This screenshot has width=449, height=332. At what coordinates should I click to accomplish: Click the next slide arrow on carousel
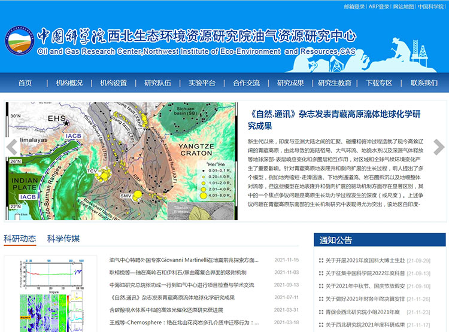click(438, 147)
